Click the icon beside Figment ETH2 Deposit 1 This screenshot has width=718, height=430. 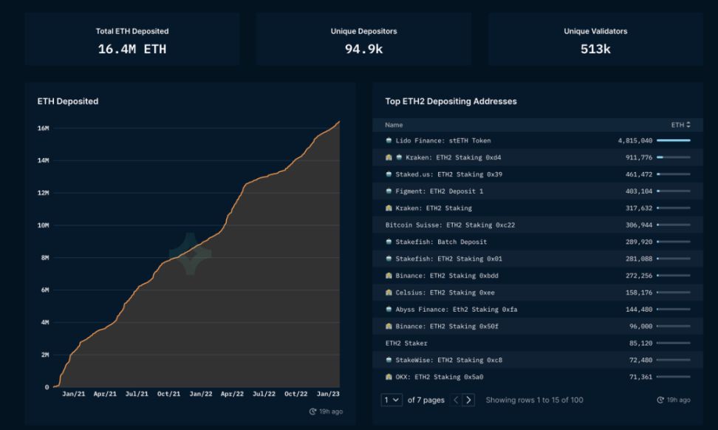pyautogui.click(x=389, y=191)
